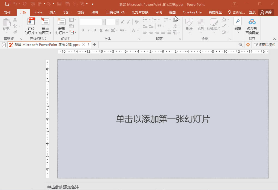Image resolution: width=278 pixels, height=190 pixels.
Task: Switch to the OneKey Lite tab
Action: click(192, 12)
